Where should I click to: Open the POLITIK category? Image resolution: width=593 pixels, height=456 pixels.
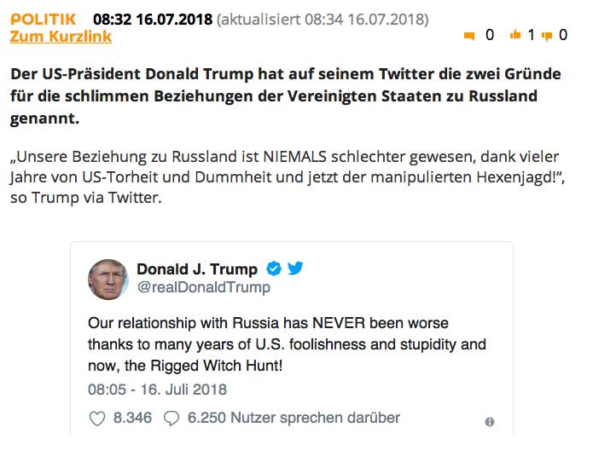(43, 19)
